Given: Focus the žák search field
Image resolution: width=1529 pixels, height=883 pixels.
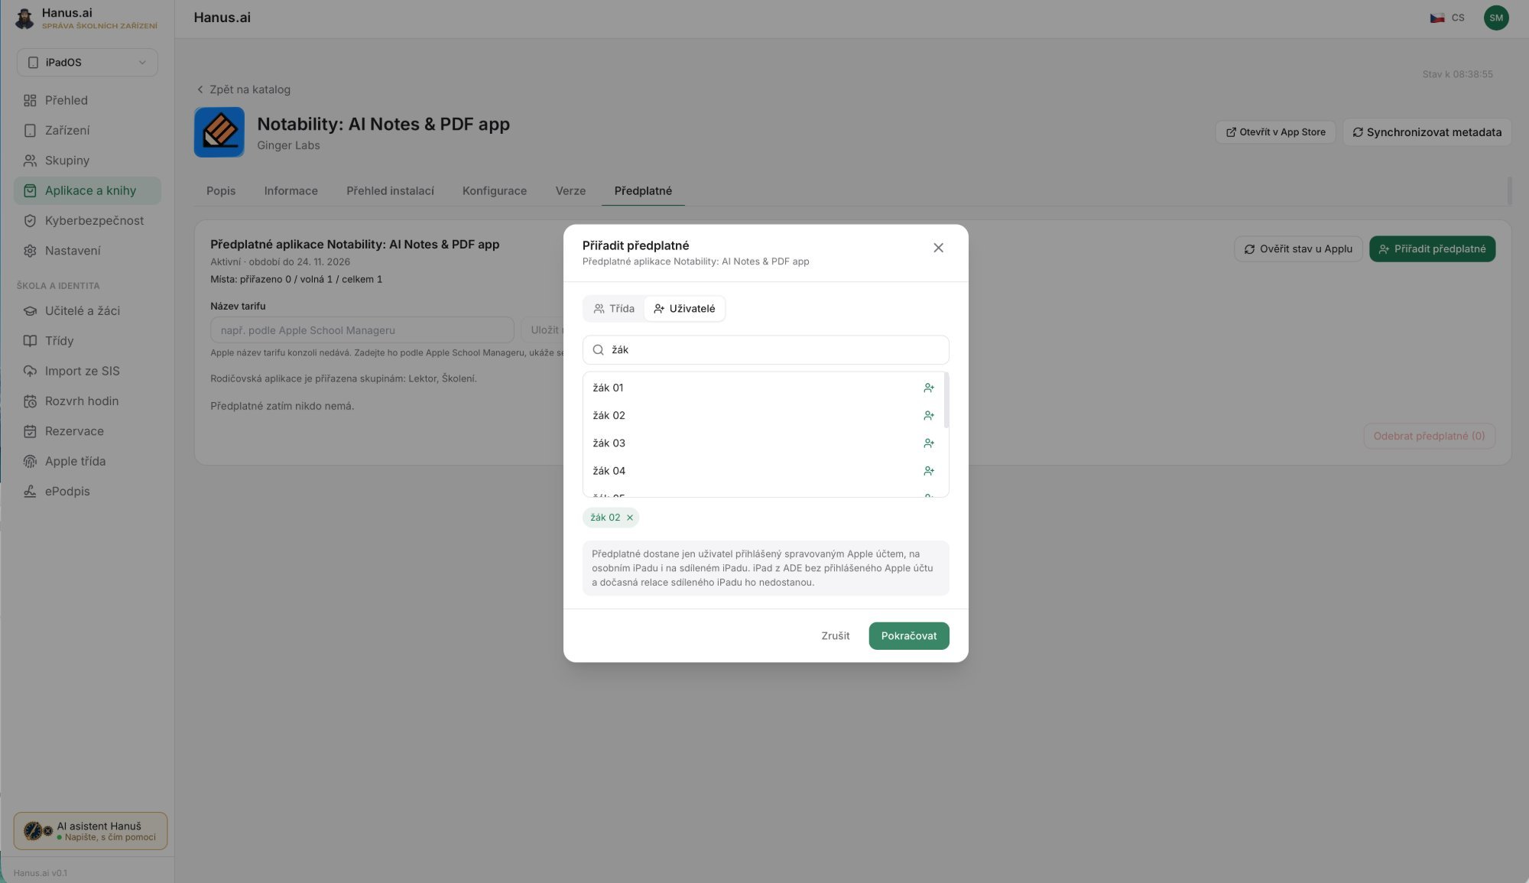Looking at the screenshot, I should tap(765, 349).
